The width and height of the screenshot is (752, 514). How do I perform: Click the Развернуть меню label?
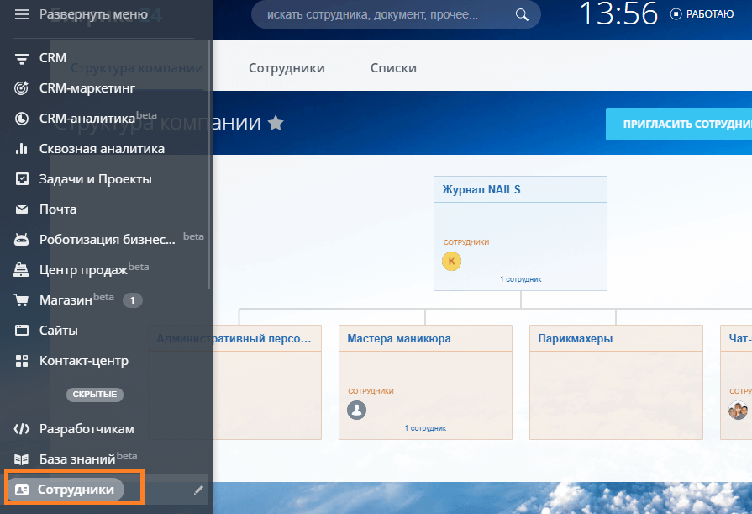click(x=93, y=14)
